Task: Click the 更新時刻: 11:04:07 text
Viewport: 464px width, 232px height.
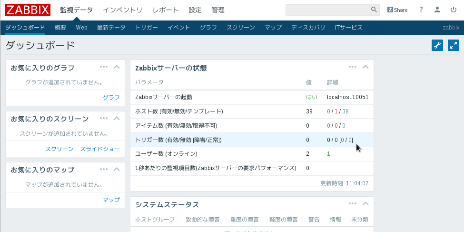Action: coord(345,183)
